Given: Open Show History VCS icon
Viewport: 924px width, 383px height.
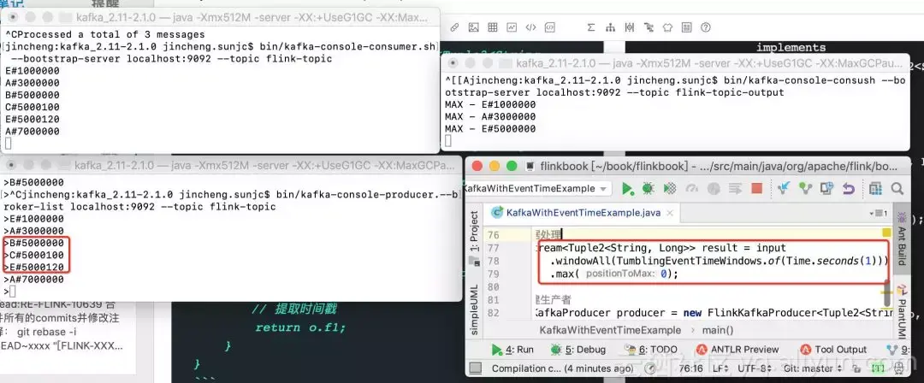Looking at the screenshot, I should pos(826,189).
